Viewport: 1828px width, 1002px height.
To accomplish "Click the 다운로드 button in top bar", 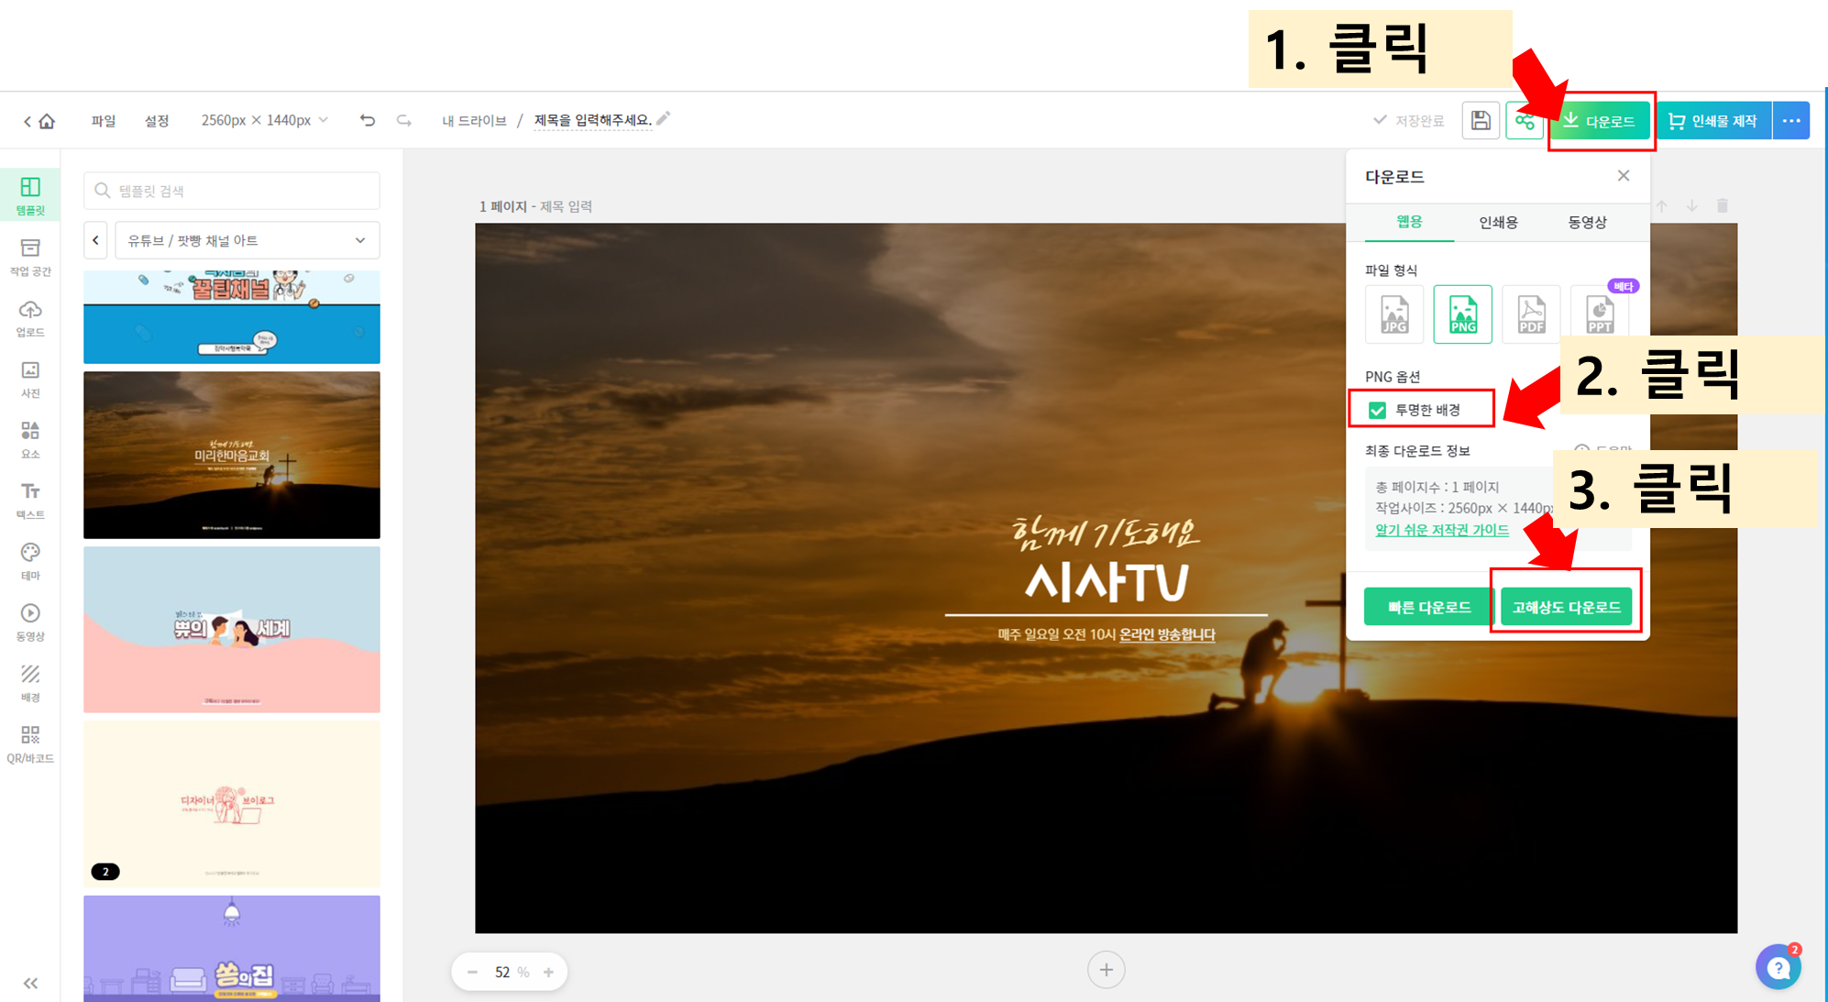I will tap(1600, 121).
